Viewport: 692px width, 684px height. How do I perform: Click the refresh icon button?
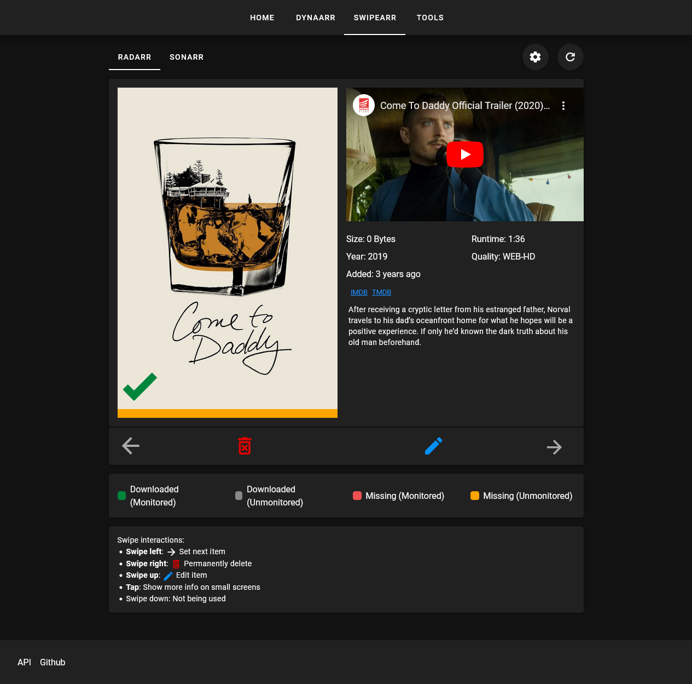[571, 57]
